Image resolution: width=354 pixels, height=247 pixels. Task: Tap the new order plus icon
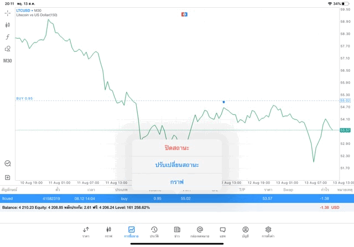(8, 177)
